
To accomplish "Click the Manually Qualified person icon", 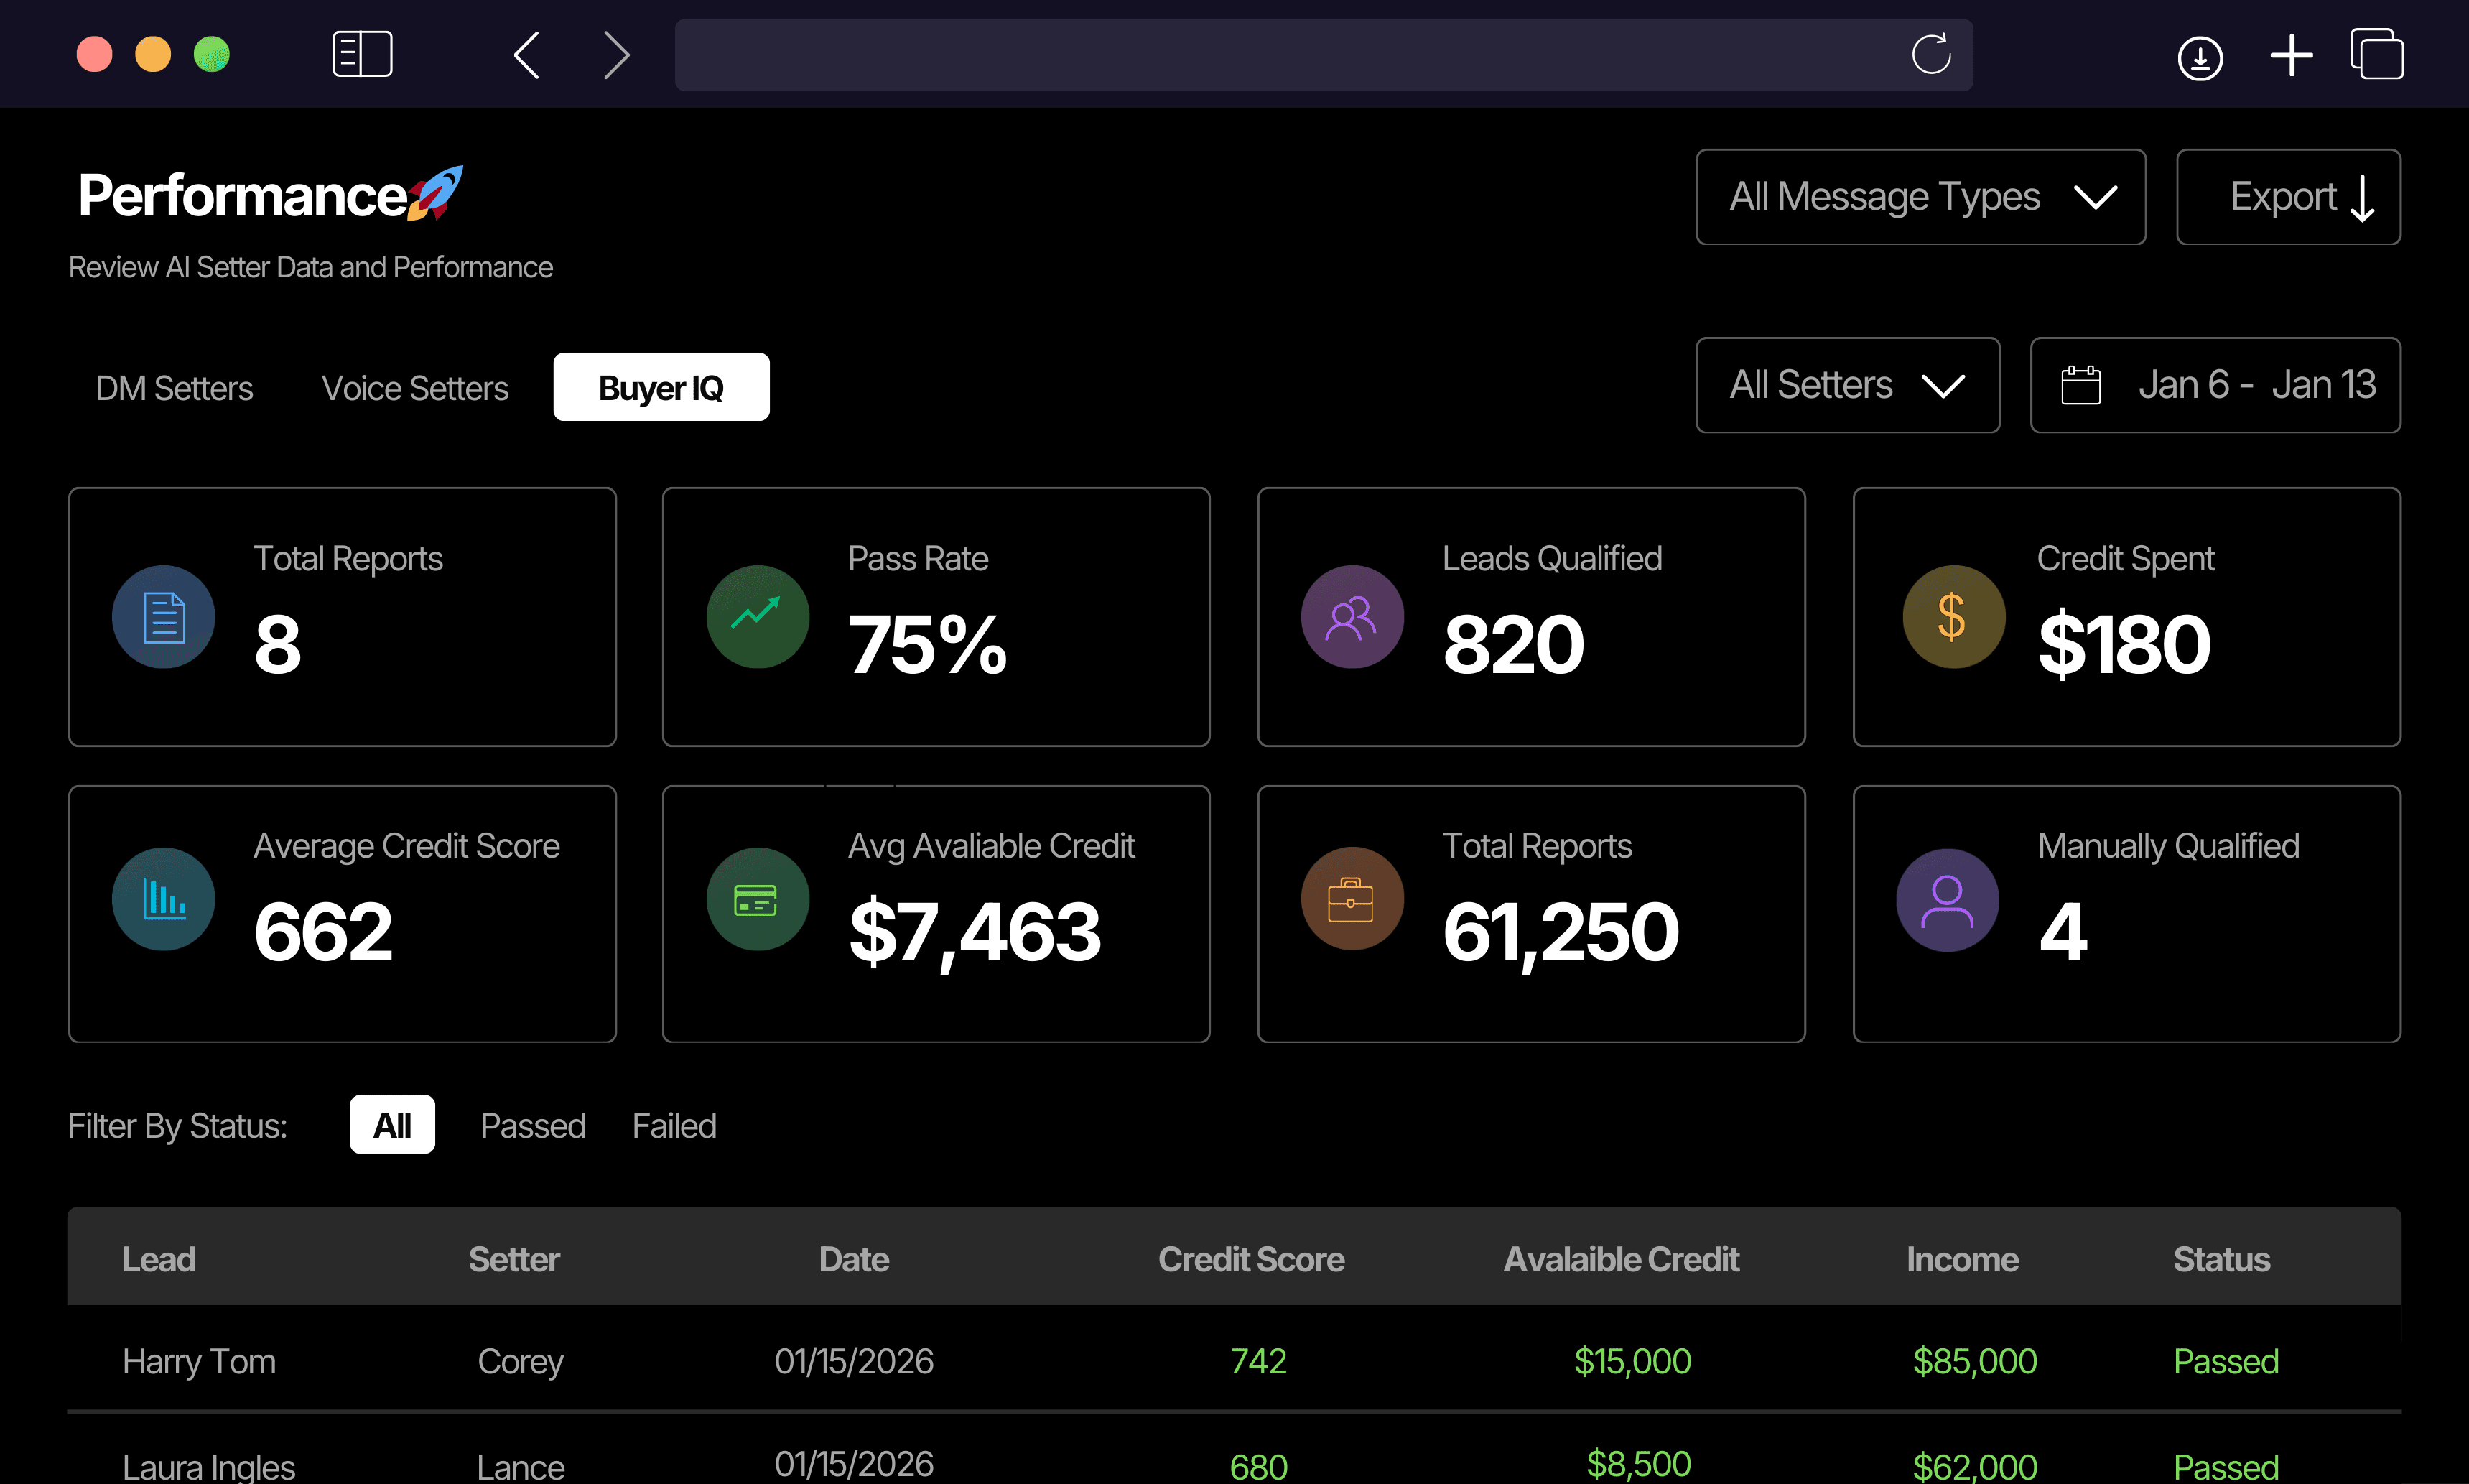I will (x=1946, y=899).
